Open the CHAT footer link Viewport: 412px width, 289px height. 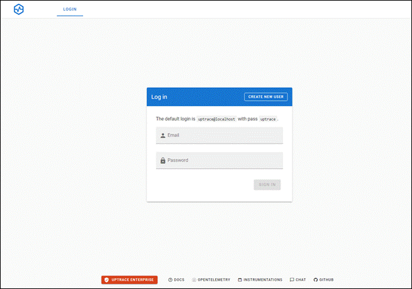[x=298, y=280]
